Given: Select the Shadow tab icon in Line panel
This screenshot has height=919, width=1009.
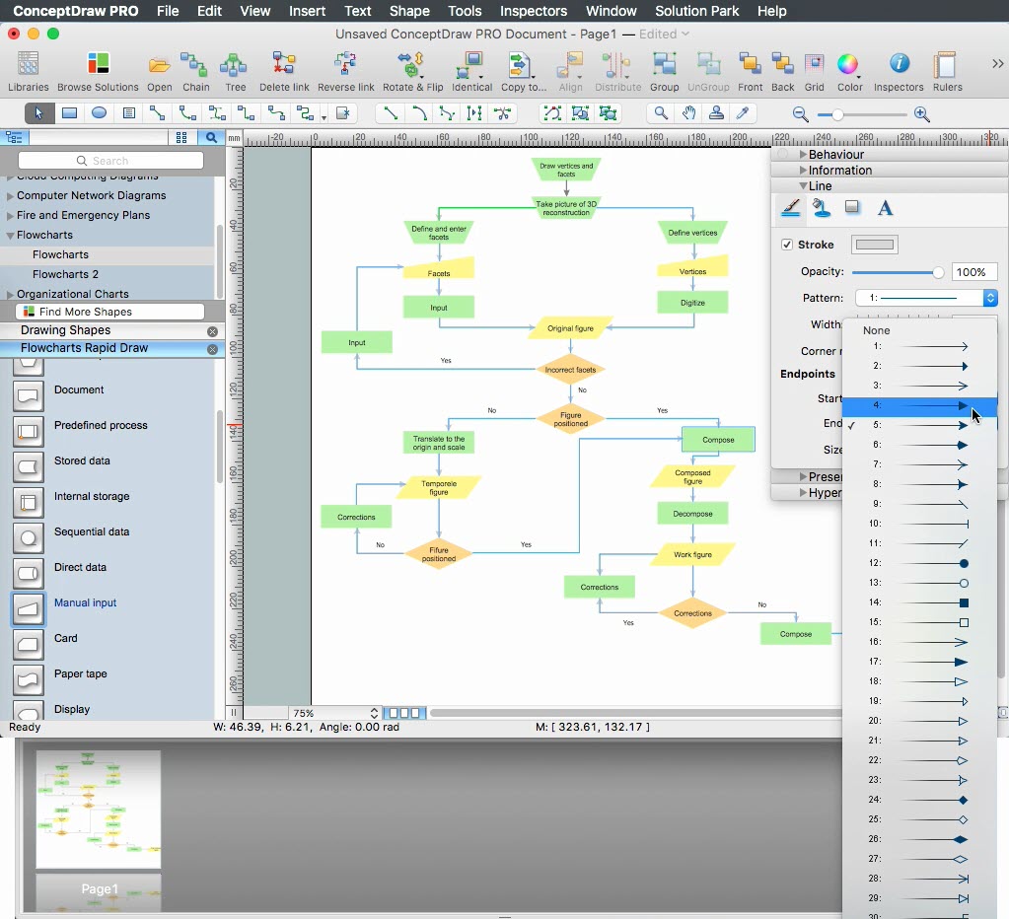Looking at the screenshot, I should (x=853, y=208).
